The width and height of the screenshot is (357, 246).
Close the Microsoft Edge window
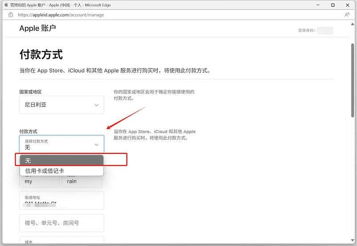(x=348, y=5)
